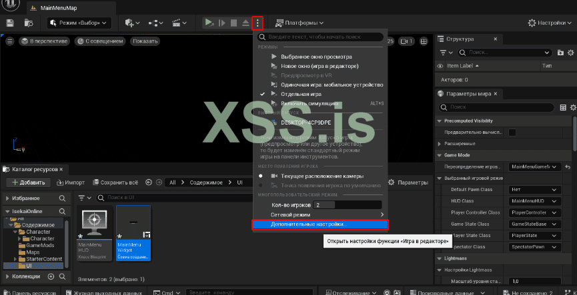This screenshot has height=295, width=577.
Task: Click the Добавить button in the content browser
Action: [28, 182]
